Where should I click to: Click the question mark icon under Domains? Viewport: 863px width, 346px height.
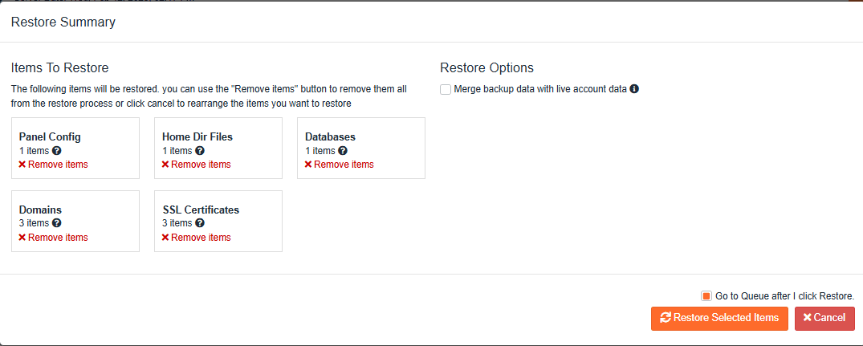57,223
